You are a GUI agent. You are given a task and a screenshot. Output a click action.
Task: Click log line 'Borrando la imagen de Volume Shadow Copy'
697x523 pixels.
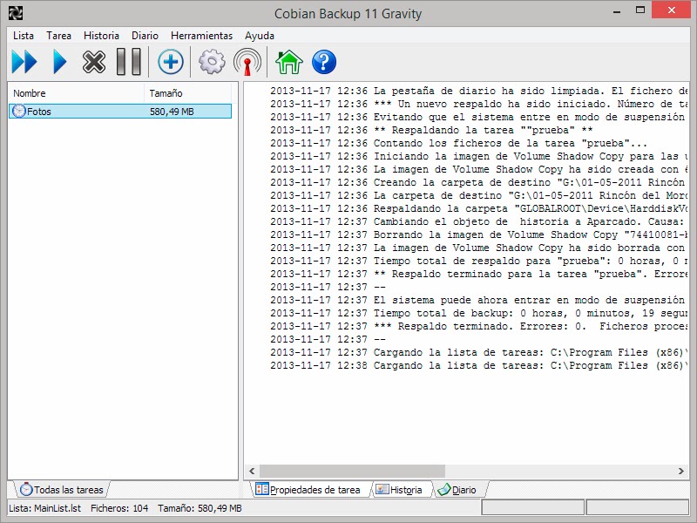(478, 234)
